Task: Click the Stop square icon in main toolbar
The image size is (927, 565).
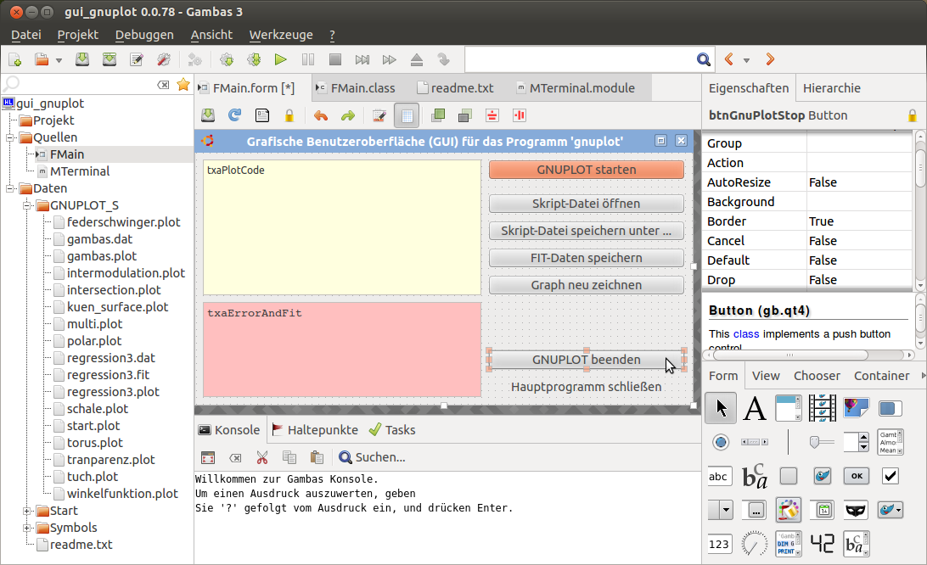Action: pyautogui.click(x=335, y=60)
